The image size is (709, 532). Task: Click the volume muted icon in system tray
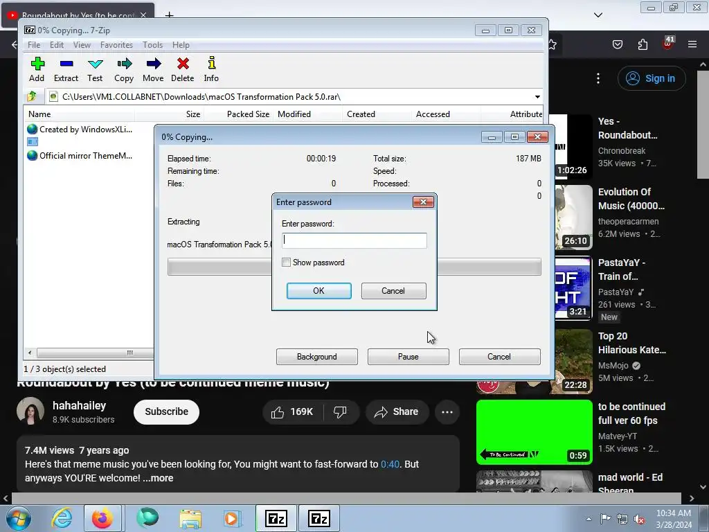point(639,520)
